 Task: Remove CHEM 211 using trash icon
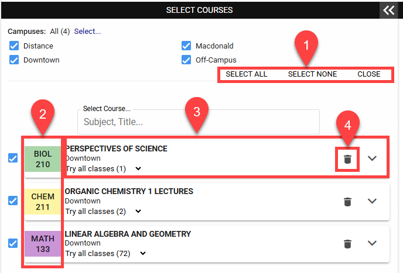click(x=347, y=202)
